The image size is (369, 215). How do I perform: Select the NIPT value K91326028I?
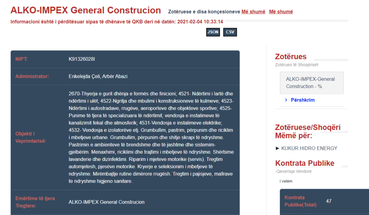pos(82,59)
